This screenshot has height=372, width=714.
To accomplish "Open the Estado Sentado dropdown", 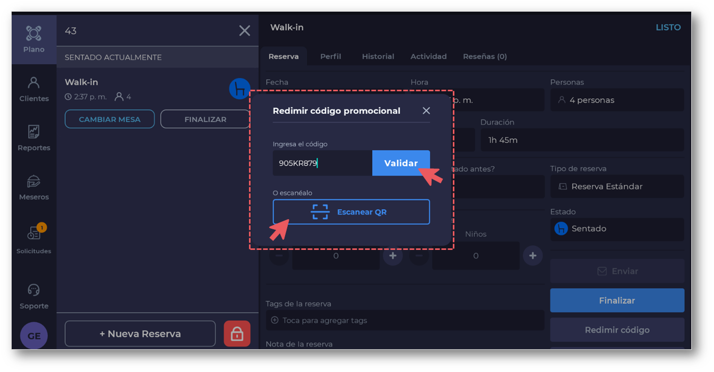I will [x=617, y=229].
